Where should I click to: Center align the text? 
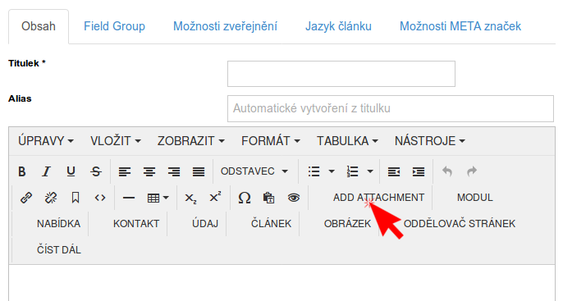coord(149,171)
